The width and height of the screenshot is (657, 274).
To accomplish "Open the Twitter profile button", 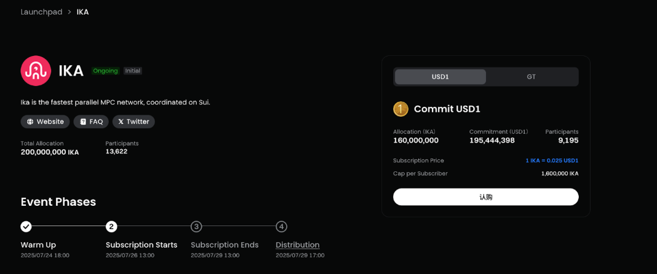I will pos(133,122).
